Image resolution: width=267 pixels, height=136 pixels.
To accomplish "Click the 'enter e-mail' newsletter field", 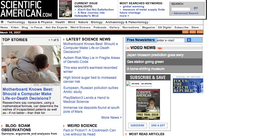I will coord(170,40).
